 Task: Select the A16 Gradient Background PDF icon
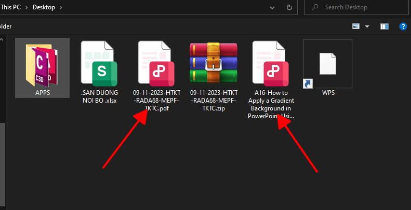pyautogui.click(x=271, y=64)
